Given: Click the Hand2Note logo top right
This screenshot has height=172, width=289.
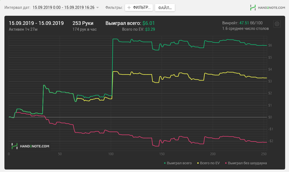Looking at the screenshot, I should click(x=268, y=7).
